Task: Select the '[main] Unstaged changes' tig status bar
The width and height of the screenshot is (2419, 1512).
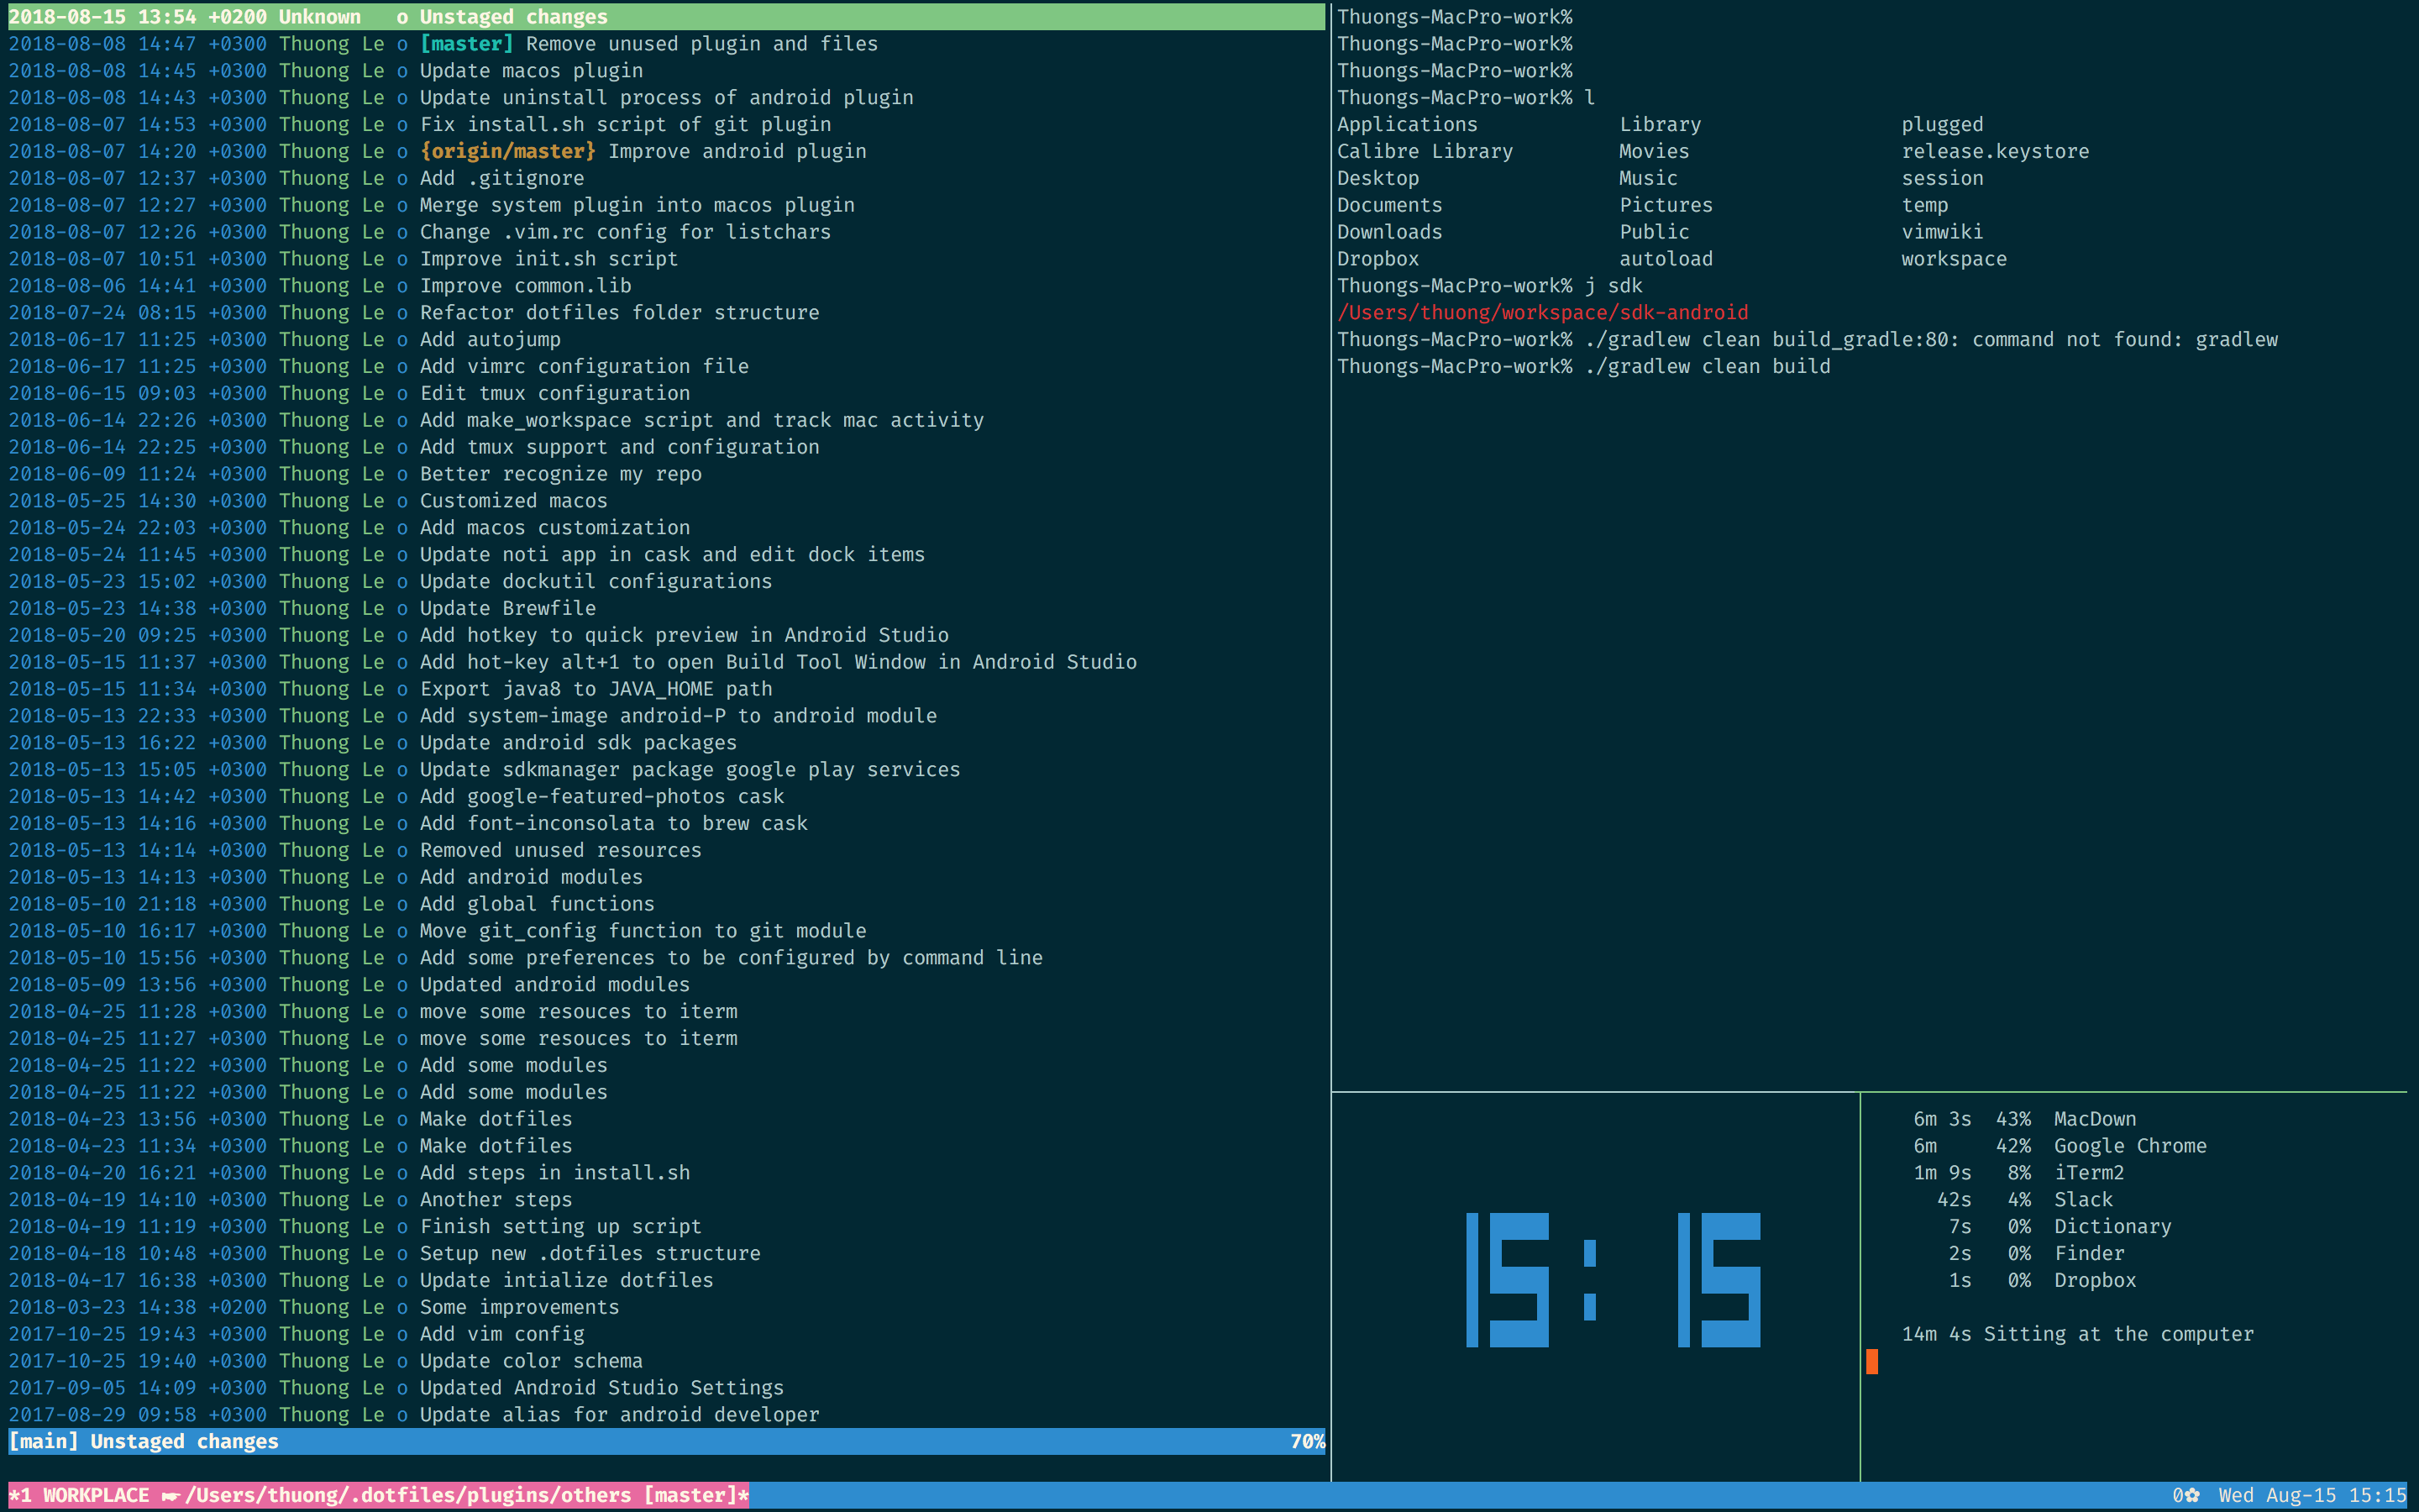Action: point(145,1441)
